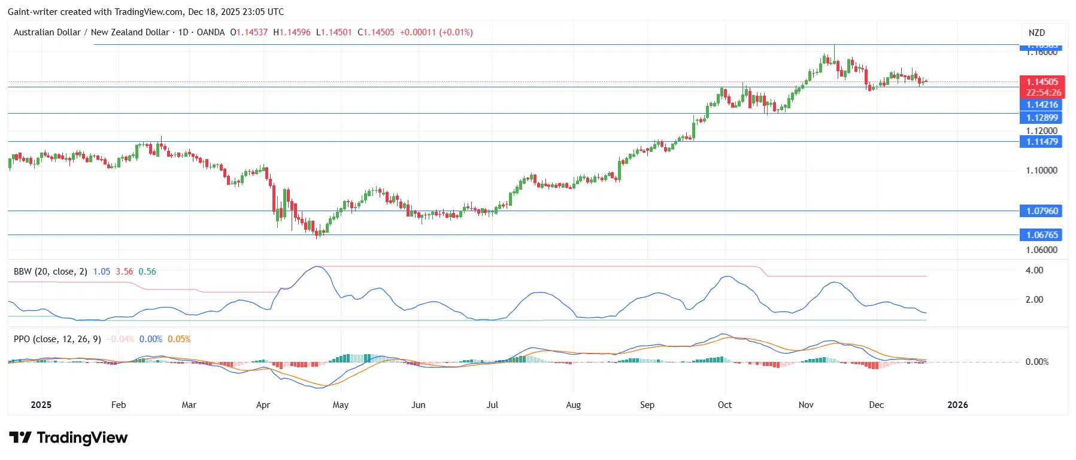Open the 1D interval in the chart legend
This screenshot has height=460, width=1076.
click(183, 32)
